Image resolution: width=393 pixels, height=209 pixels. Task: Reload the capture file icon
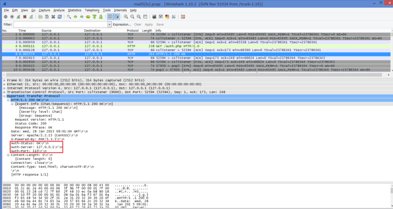click(59, 17)
